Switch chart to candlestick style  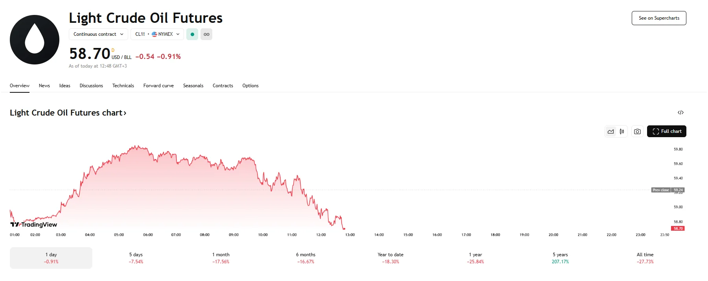coord(622,131)
